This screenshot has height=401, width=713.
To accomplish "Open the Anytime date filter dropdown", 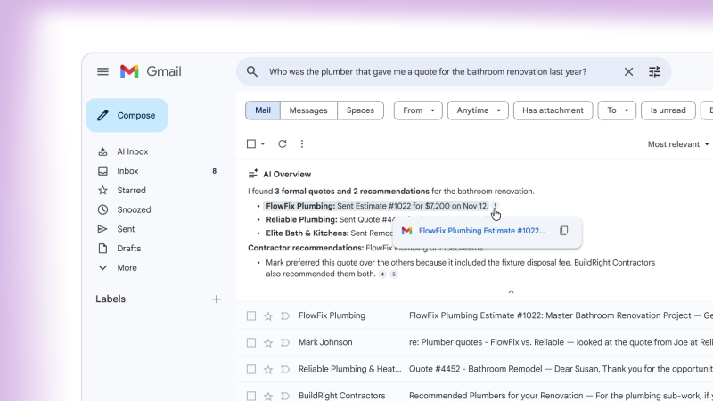I will (x=478, y=110).
